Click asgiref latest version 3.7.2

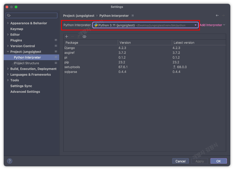(x=176, y=53)
